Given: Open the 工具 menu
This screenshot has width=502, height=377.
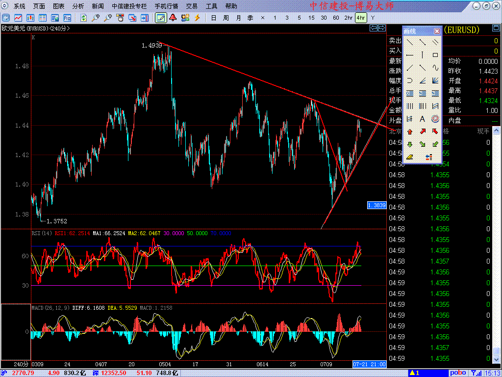Looking at the screenshot, I should 211,6.
